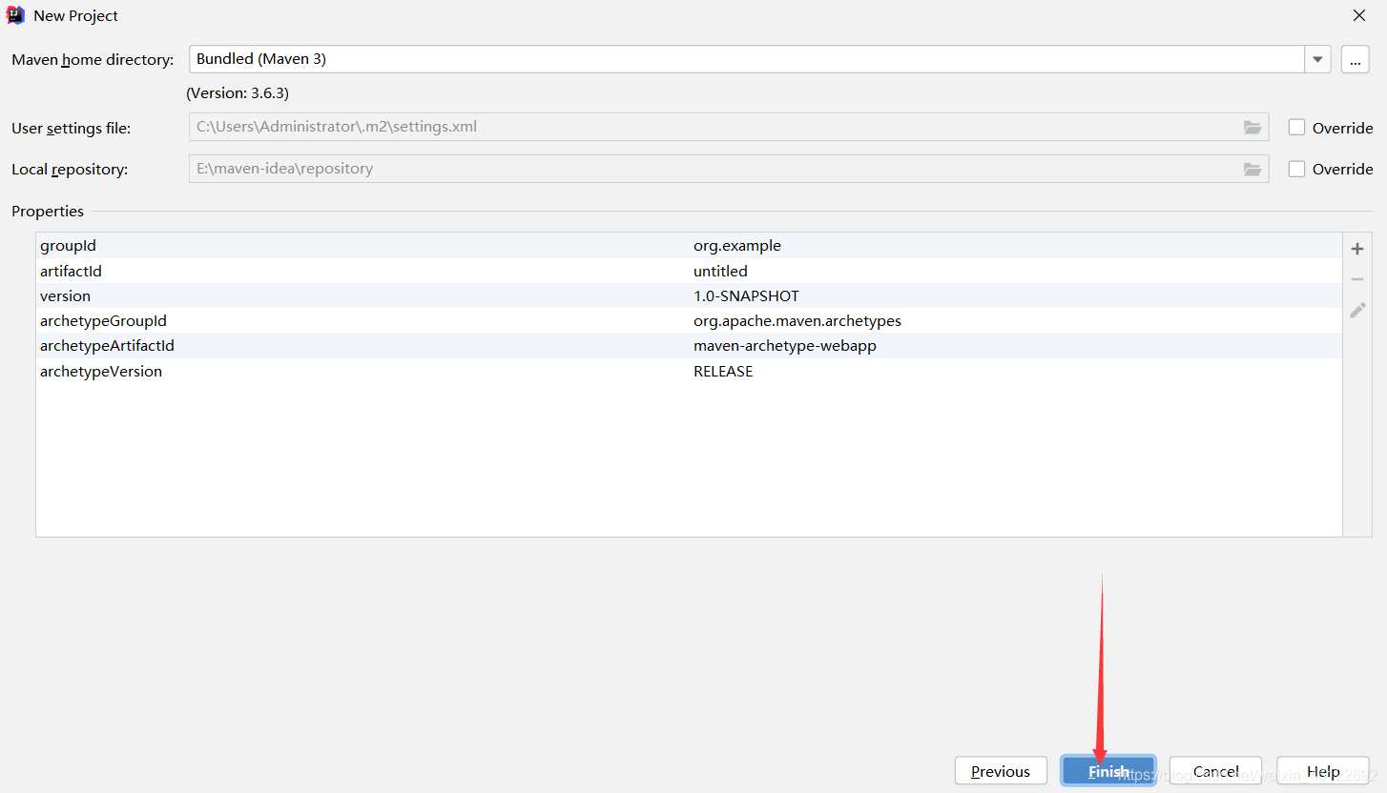1387x793 pixels.
Task: Close the New Project dialog
Action: coord(1359,15)
